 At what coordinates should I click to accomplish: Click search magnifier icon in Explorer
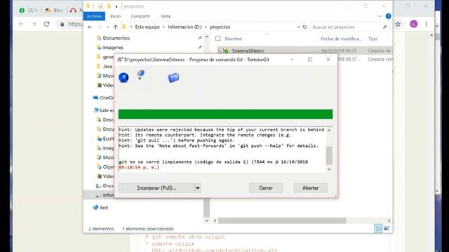(x=385, y=27)
